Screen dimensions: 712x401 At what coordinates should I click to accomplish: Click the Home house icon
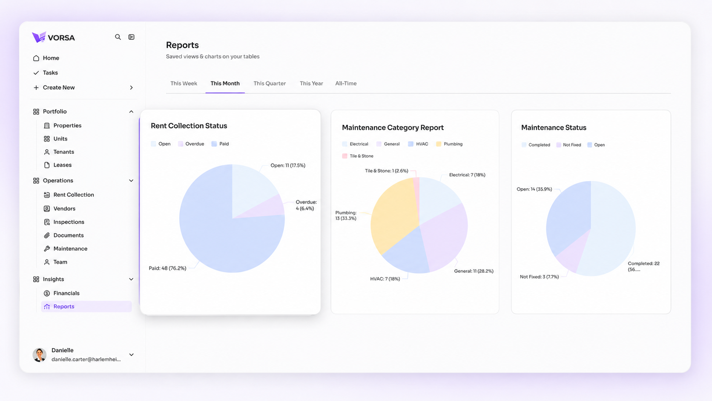coord(36,58)
